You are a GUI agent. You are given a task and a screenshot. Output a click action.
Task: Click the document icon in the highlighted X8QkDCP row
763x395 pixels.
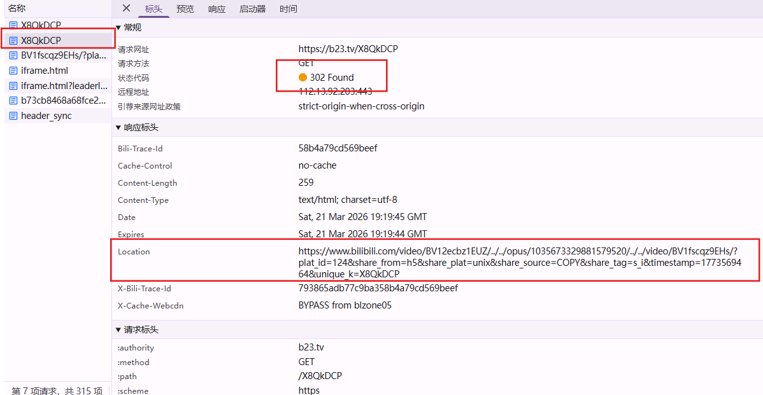13,39
